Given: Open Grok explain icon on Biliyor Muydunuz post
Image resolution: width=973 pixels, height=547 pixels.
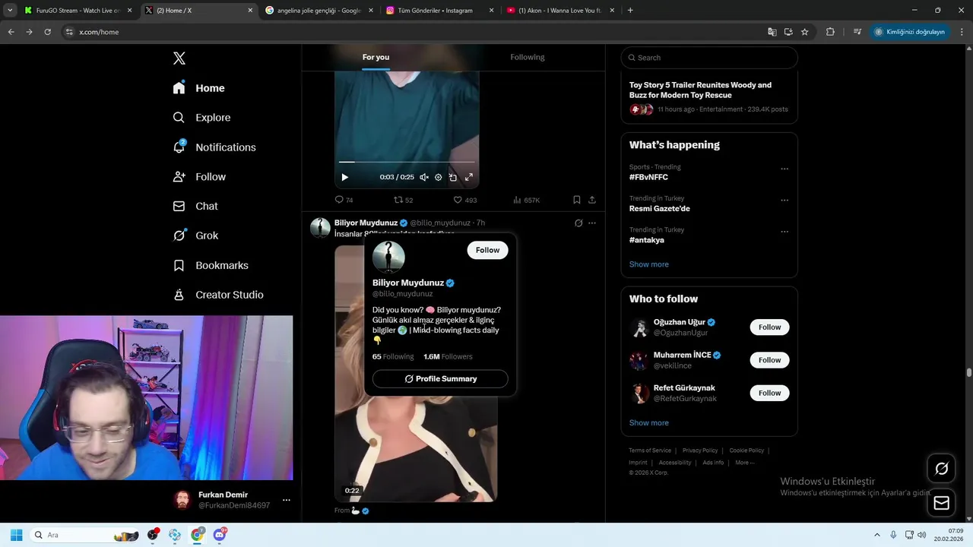Looking at the screenshot, I should click(578, 223).
